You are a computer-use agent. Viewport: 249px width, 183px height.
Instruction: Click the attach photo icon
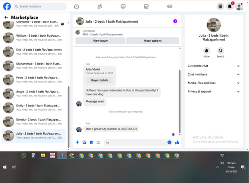85,142
